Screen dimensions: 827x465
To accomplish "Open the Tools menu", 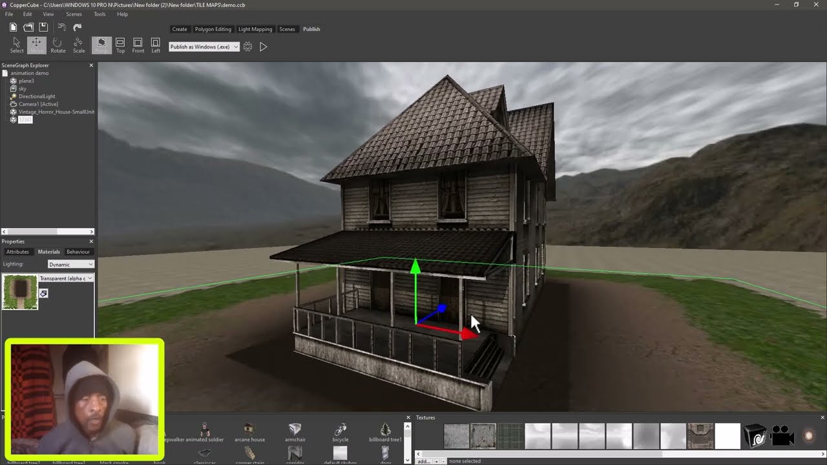I will 99,14.
